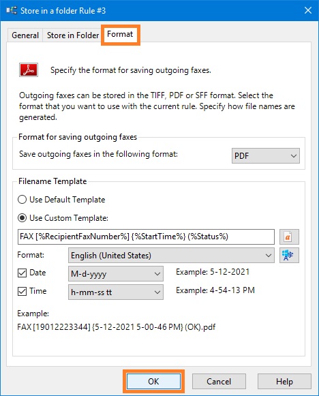Switch to the Store in Folder tab
This screenshot has width=319, height=396.
(x=73, y=35)
